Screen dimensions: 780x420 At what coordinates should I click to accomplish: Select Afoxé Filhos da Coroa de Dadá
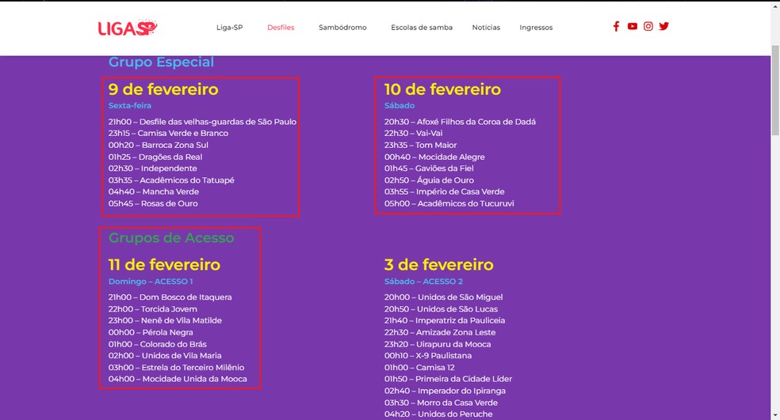point(460,122)
